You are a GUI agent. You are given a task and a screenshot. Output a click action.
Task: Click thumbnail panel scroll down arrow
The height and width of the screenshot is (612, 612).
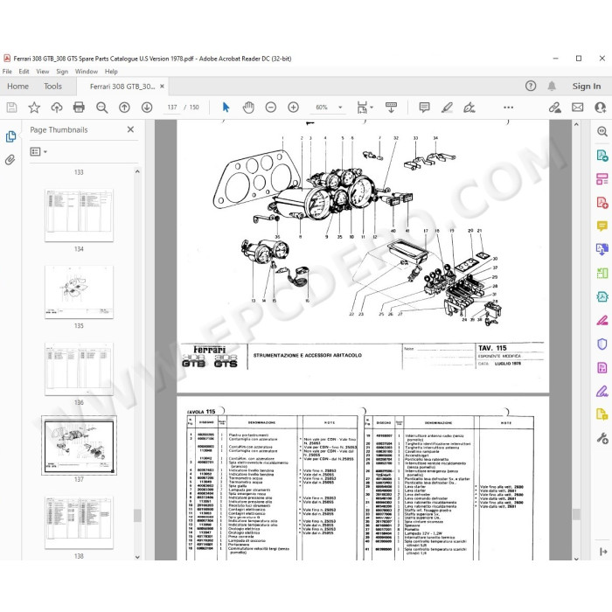137,557
